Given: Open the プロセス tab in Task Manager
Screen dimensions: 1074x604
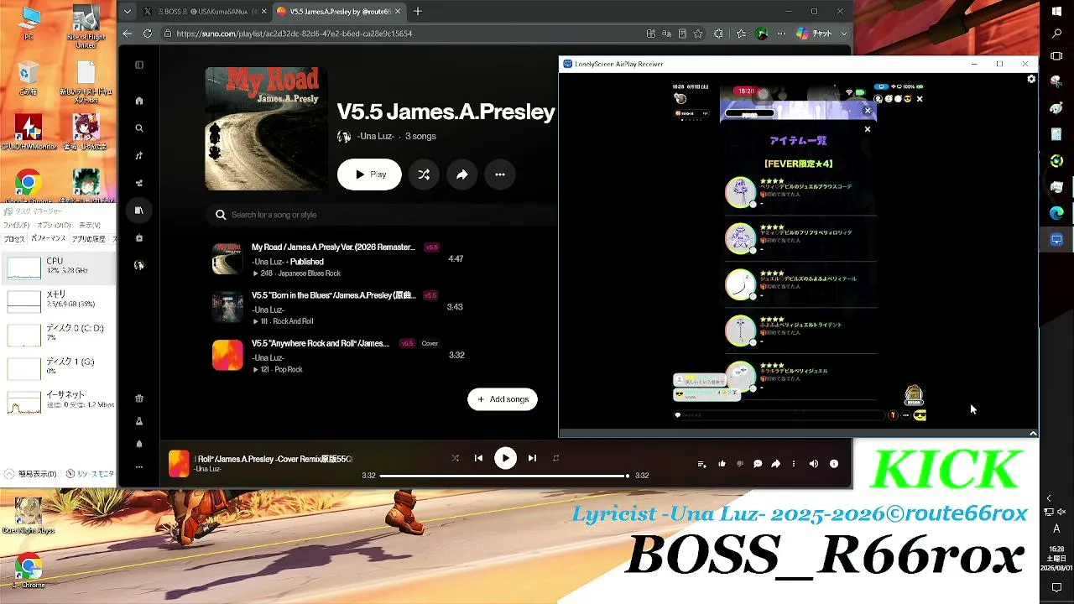Looking at the screenshot, I should click(x=14, y=240).
